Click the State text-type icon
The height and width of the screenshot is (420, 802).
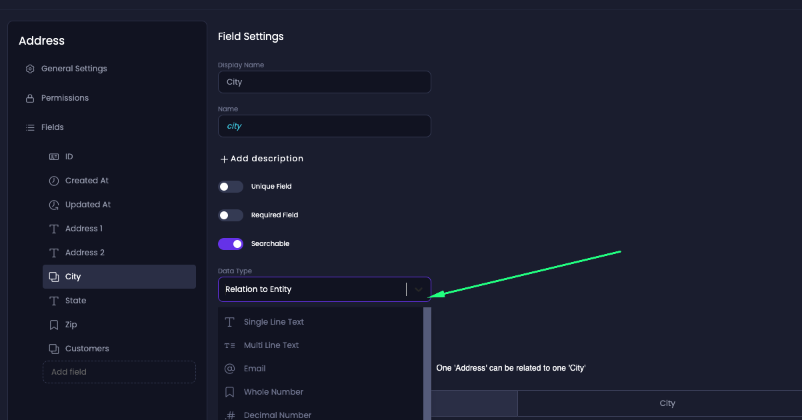point(54,301)
